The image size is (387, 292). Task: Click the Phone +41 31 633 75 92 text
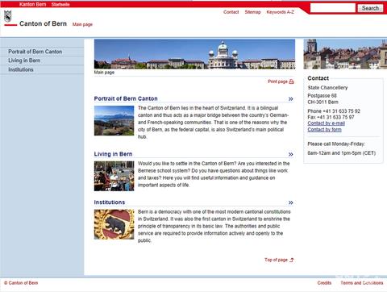pos(334,111)
